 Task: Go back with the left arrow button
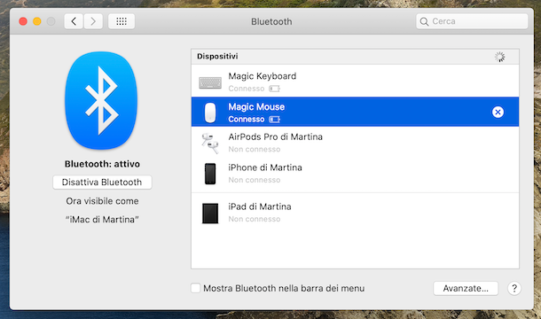[x=74, y=21]
